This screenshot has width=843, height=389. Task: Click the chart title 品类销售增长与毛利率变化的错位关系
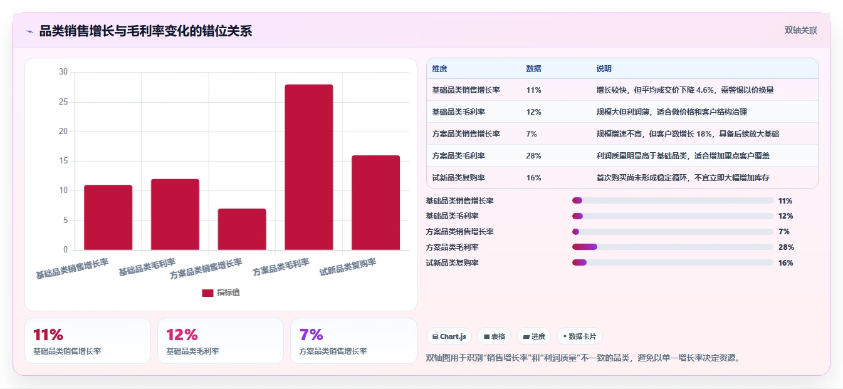tap(145, 31)
